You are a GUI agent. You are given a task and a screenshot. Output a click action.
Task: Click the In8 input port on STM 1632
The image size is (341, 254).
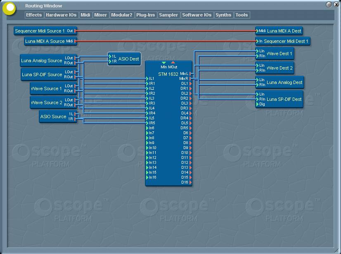[147, 138]
